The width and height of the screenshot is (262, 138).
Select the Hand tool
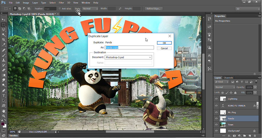tap(4, 111)
